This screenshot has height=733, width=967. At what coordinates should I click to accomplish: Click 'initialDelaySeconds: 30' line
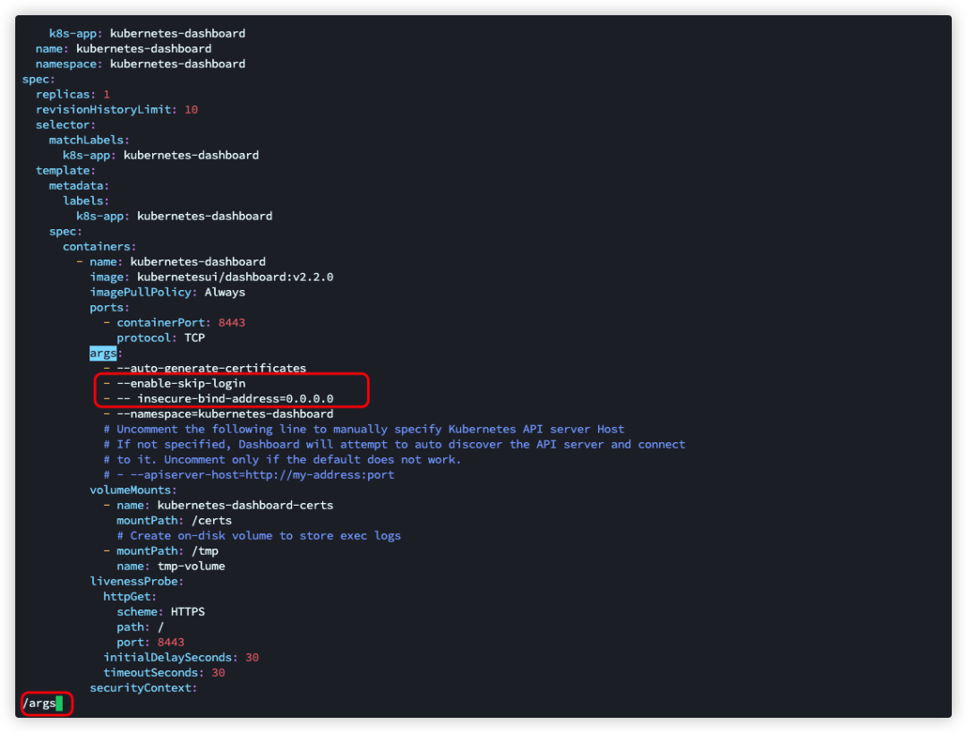click(181, 658)
